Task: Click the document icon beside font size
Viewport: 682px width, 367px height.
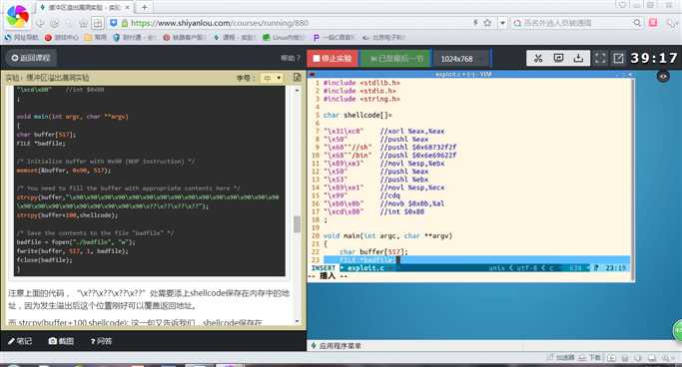Action: tap(298, 78)
